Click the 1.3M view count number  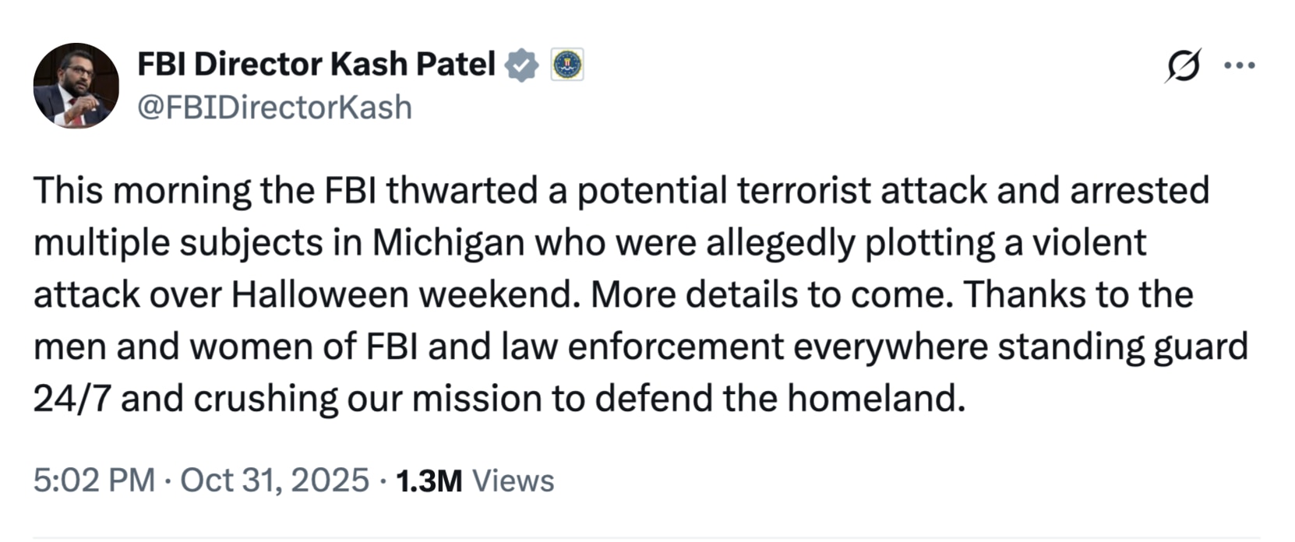point(429,480)
